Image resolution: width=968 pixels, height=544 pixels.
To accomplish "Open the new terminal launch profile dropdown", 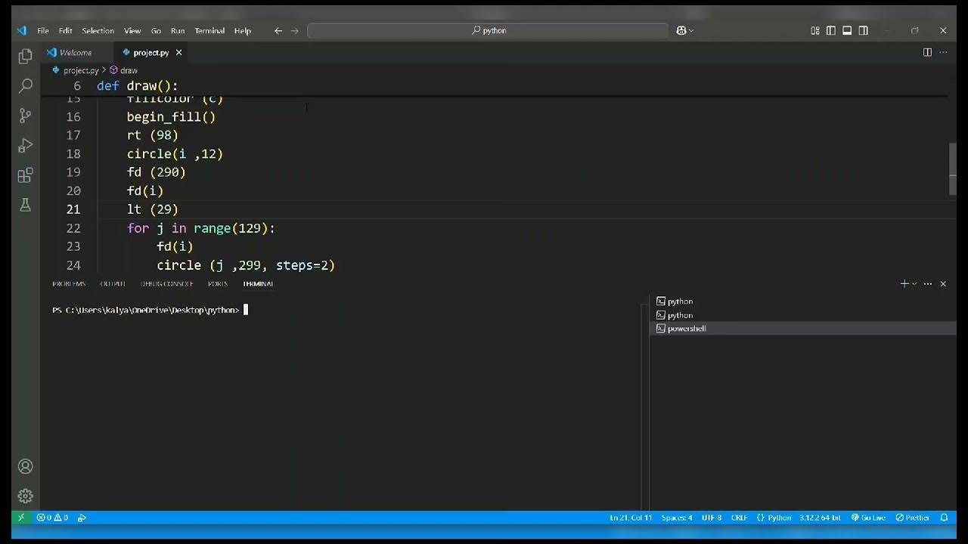I will pyautogui.click(x=914, y=284).
